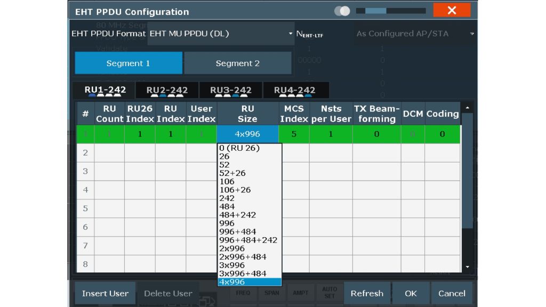546x307 pixels.
Task: Click the Insert User button
Action: (105, 294)
